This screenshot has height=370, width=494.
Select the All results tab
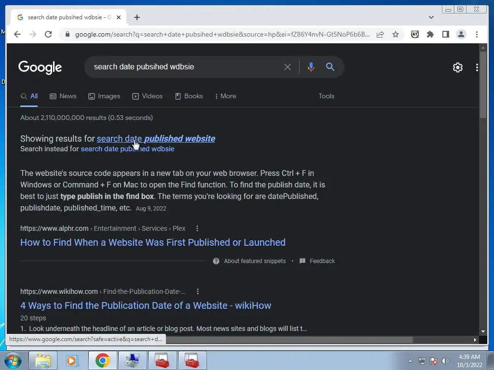click(x=29, y=96)
